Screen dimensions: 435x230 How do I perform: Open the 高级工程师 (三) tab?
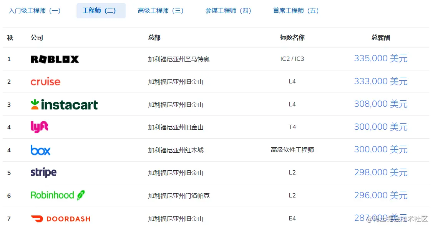[161, 11]
